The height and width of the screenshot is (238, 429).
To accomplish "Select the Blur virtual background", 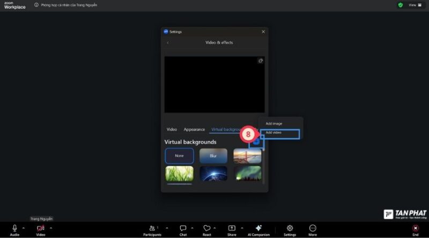I will (213, 156).
